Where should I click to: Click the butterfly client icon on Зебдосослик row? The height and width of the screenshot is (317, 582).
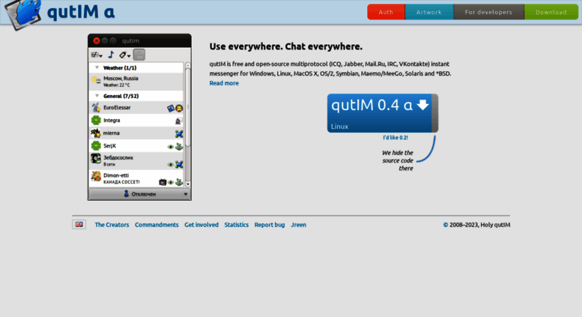point(179,164)
